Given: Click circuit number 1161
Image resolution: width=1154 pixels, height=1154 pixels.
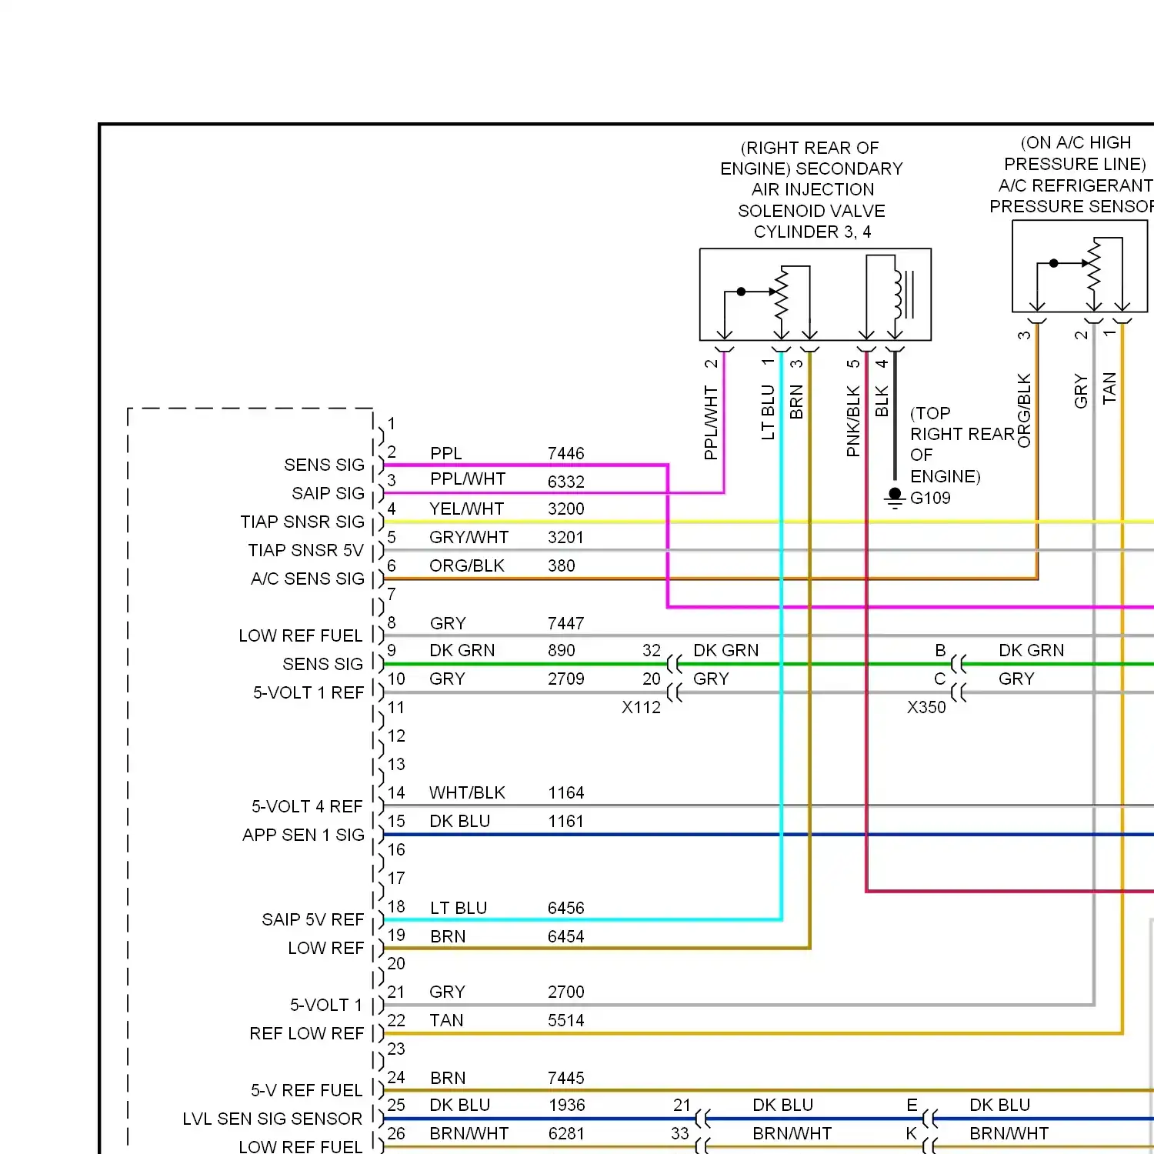Looking at the screenshot, I should 565,821.
